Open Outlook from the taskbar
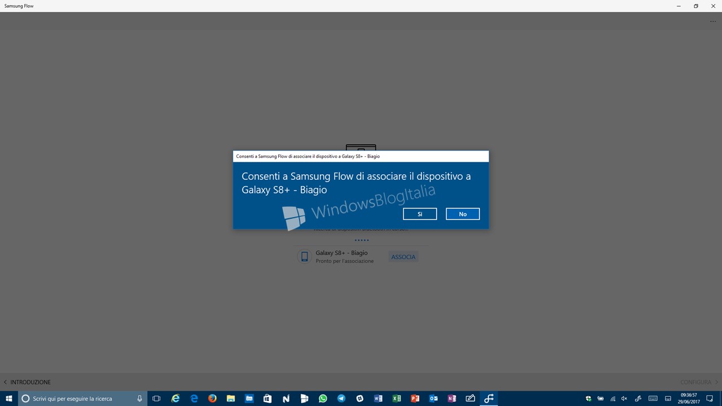The width and height of the screenshot is (722, 406). tap(433, 399)
